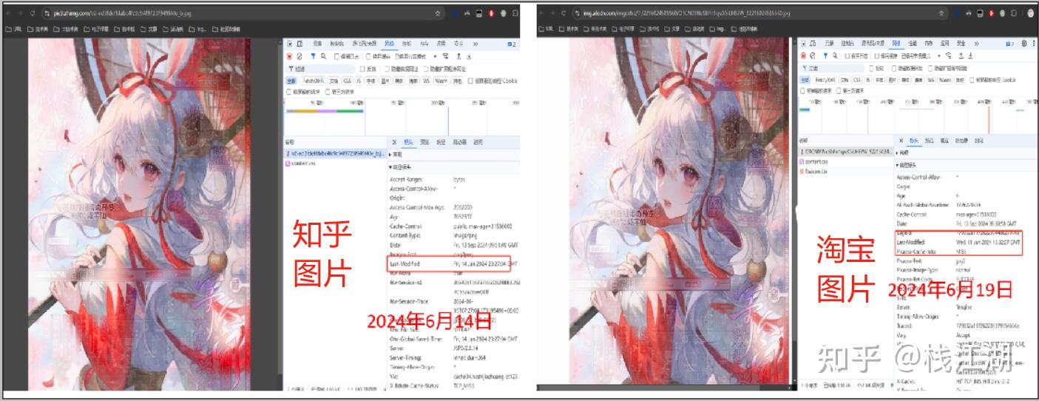Toggle device toolbar icon in left DevTools
Image resolution: width=1039 pixels, height=401 pixels.
pyautogui.click(x=299, y=44)
